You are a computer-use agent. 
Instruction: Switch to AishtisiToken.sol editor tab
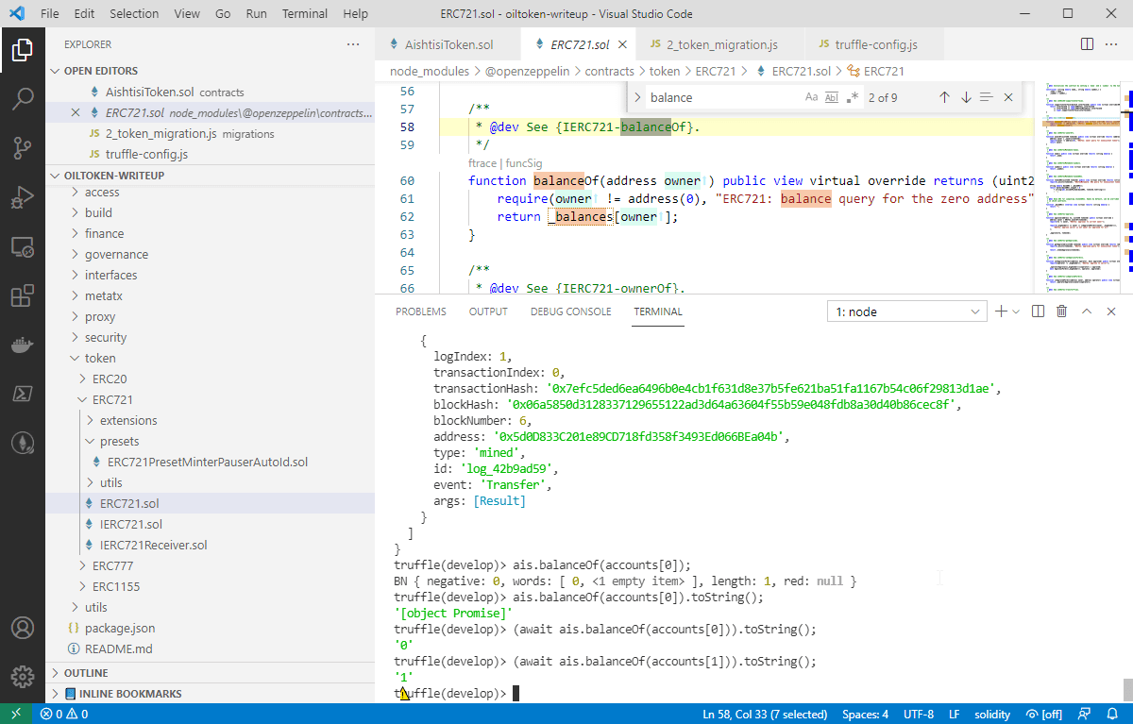[x=448, y=44]
